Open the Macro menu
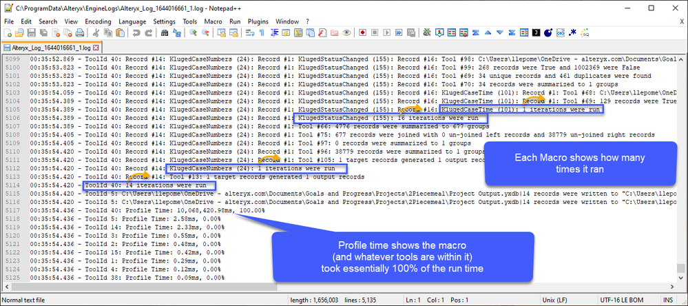Screen dimensions: 688x306 213,21
